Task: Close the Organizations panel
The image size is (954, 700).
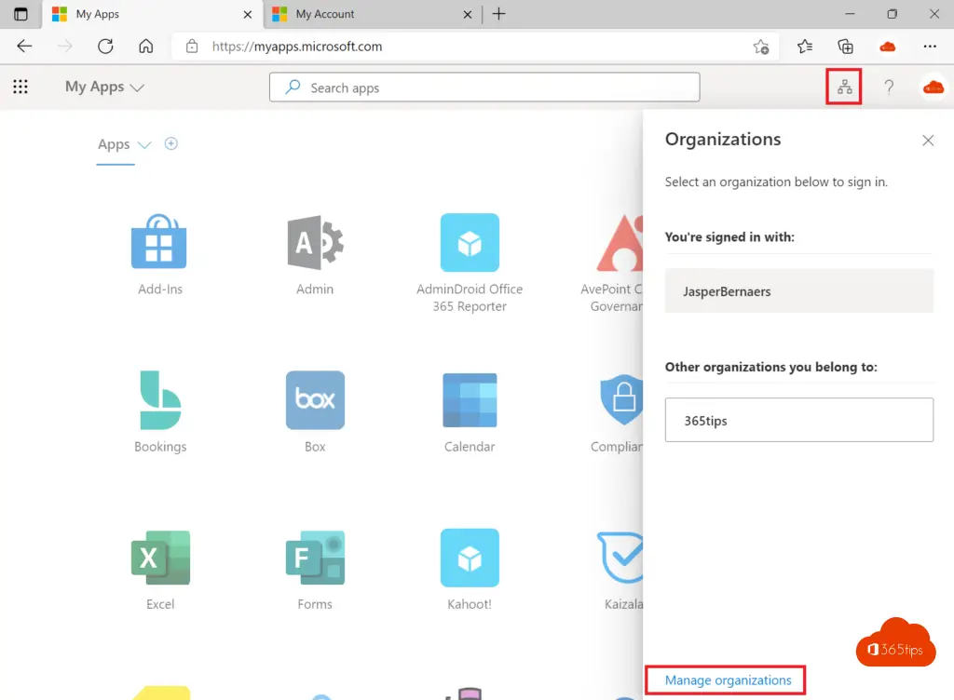Action: coord(927,141)
